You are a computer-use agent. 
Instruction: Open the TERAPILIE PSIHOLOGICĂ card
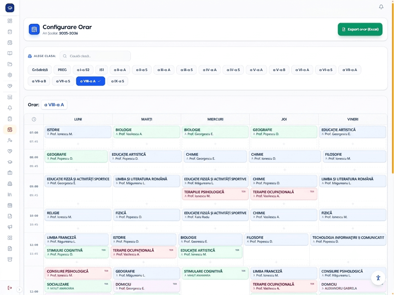pyautogui.click(x=215, y=194)
